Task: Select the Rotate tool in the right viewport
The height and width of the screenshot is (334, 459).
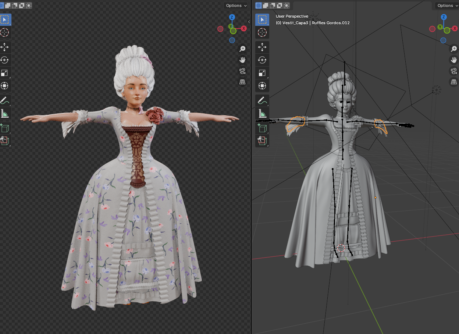Action: point(262,60)
